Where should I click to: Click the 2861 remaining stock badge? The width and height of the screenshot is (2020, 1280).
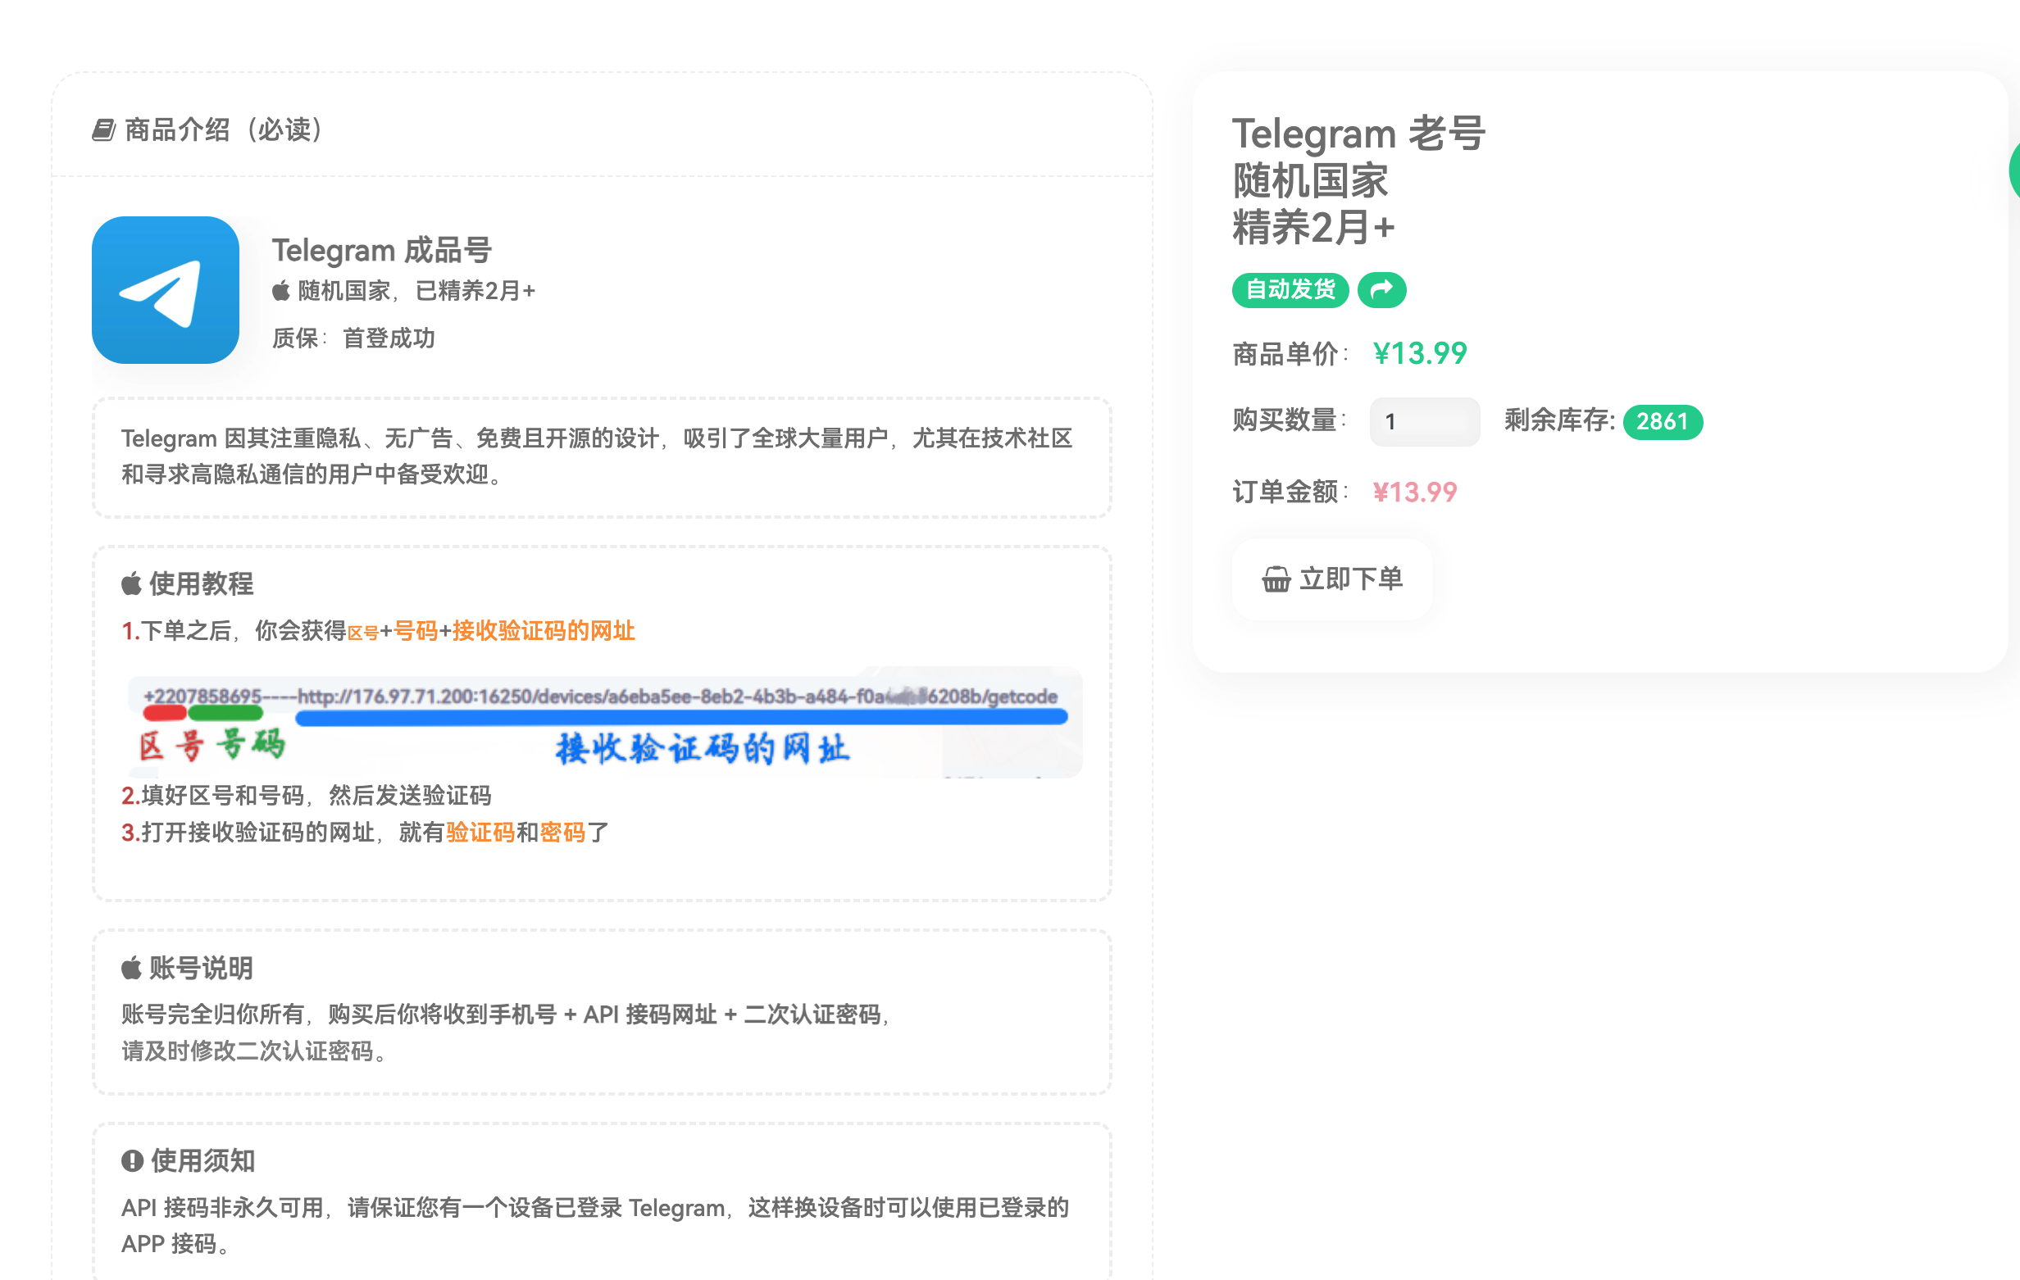pyautogui.click(x=1662, y=422)
